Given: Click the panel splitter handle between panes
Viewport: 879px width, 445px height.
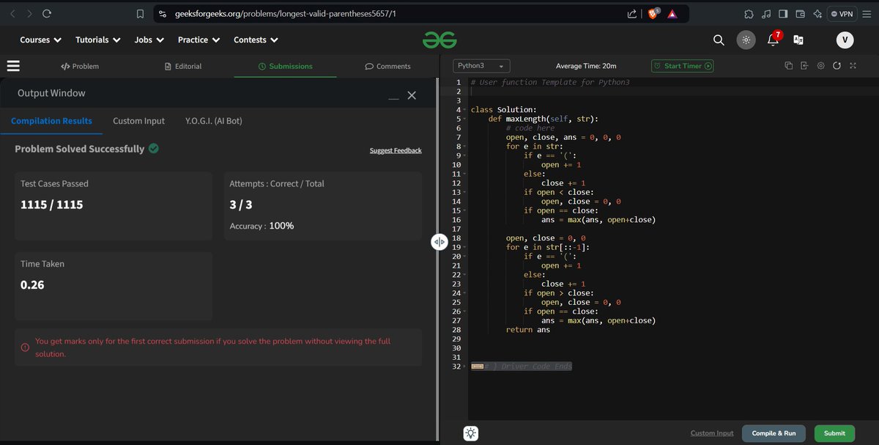Looking at the screenshot, I should click(439, 242).
